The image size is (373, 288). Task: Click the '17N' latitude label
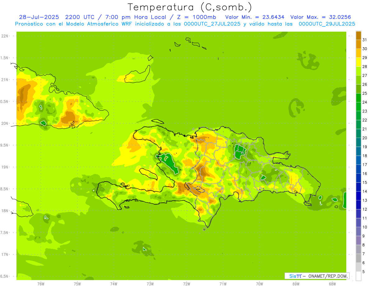click(x=4, y=254)
